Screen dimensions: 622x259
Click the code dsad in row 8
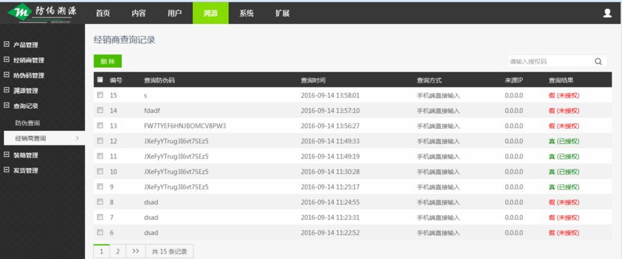(151, 202)
